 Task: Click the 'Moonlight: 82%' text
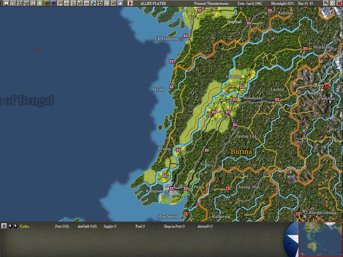tap(283, 3)
